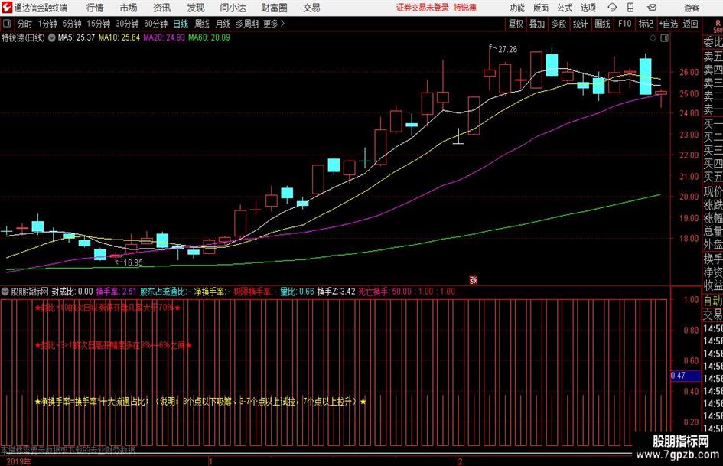Image resolution: width=723 pixels, height=466 pixels.
Task: Click the 证券交易未登录 login link
Action: [x=422, y=8]
